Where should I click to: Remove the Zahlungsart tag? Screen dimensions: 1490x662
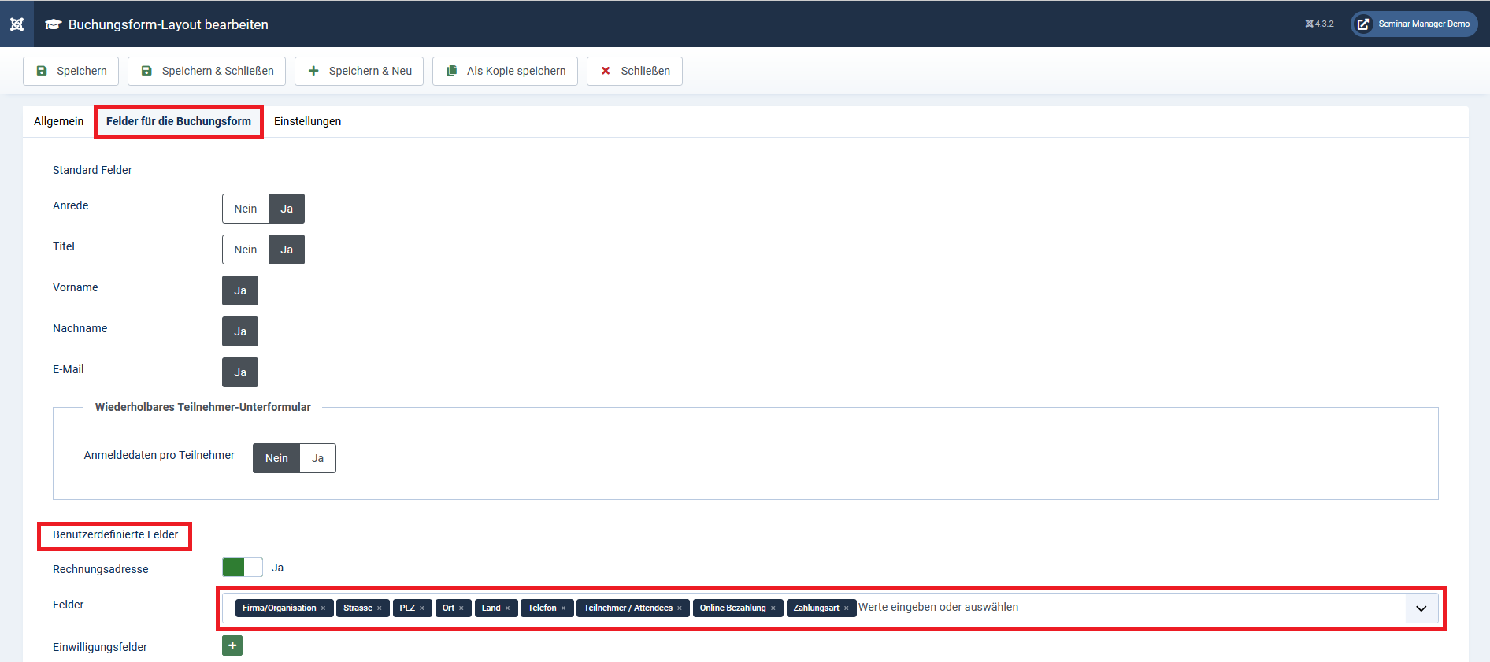click(846, 608)
